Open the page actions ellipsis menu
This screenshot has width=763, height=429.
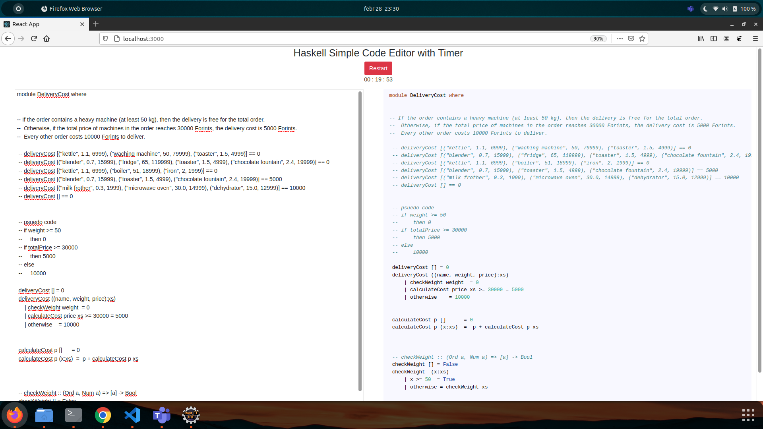(x=619, y=39)
